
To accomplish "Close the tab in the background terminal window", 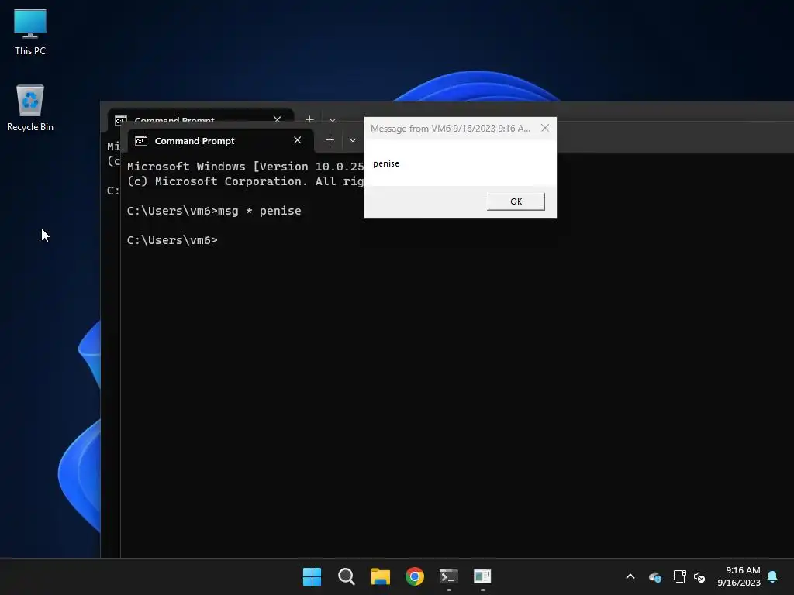I will (277, 119).
